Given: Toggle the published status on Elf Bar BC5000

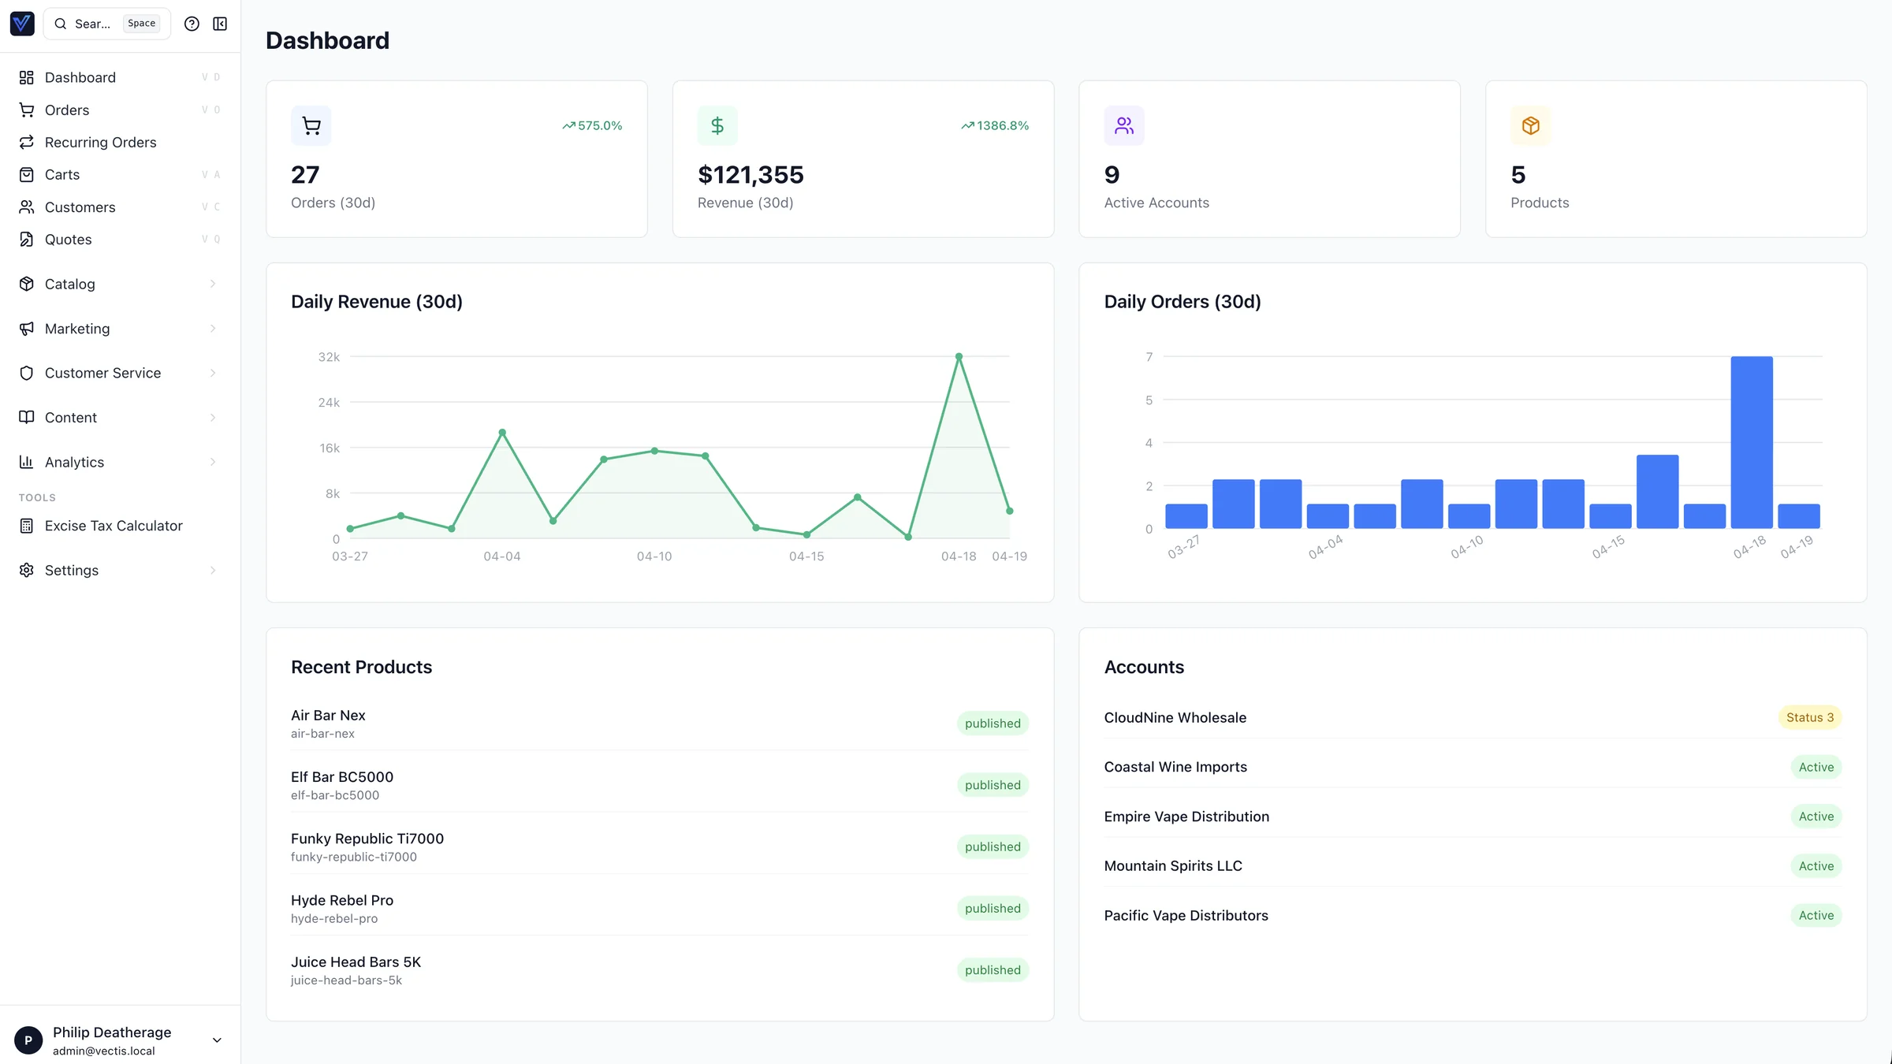Looking at the screenshot, I should (993, 784).
